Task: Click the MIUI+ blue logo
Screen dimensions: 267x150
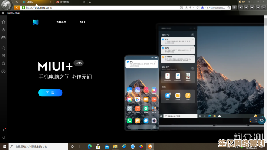Action: 35,22
